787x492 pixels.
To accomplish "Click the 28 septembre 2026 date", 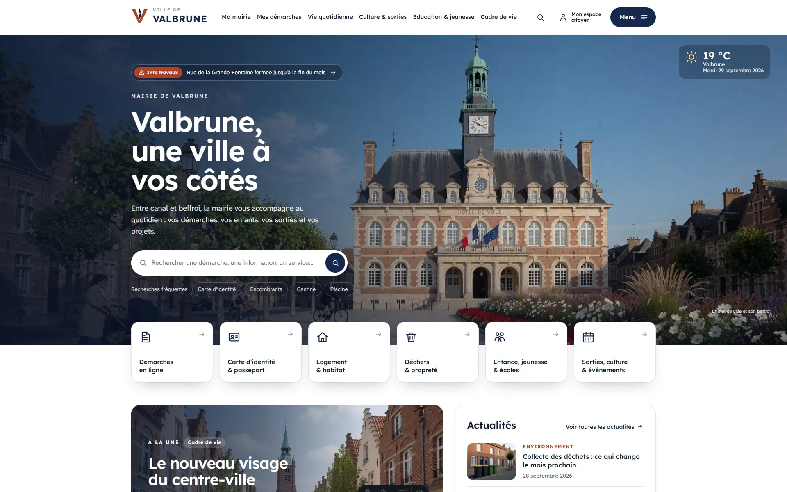I will [547, 476].
